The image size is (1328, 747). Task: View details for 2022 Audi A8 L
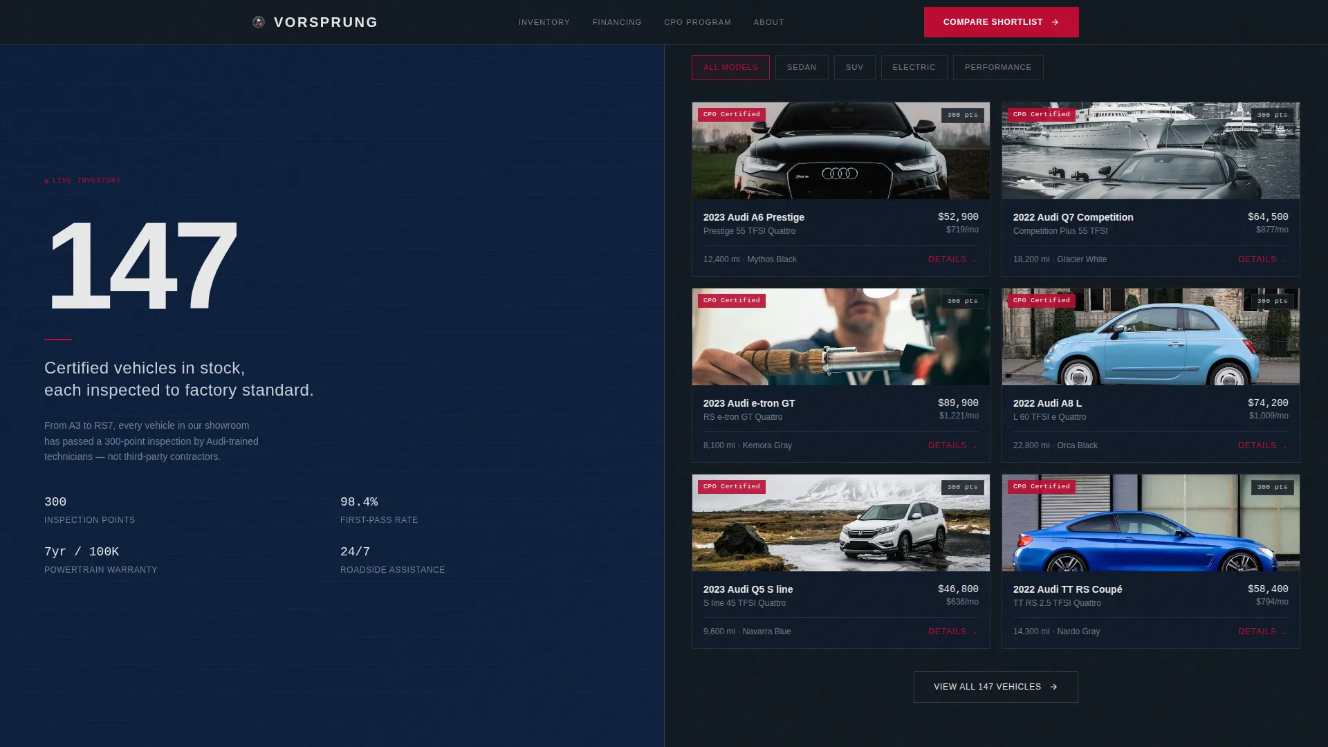tap(1263, 445)
